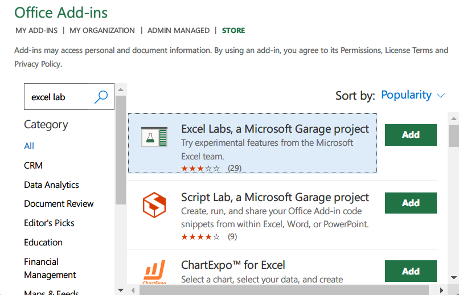Viewport: 459px width, 295px height.
Task: Click horizontal scrollbar left arrow
Action: (x=133, y=290)
